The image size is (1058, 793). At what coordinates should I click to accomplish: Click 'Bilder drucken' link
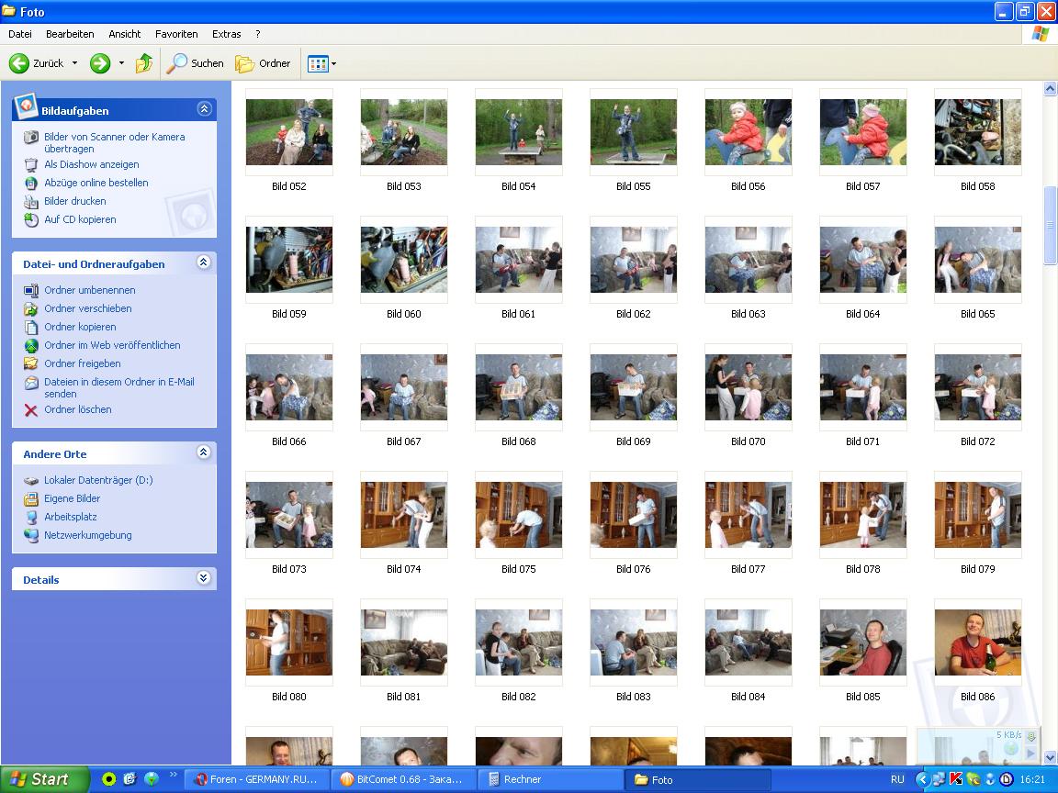point(75,201)
